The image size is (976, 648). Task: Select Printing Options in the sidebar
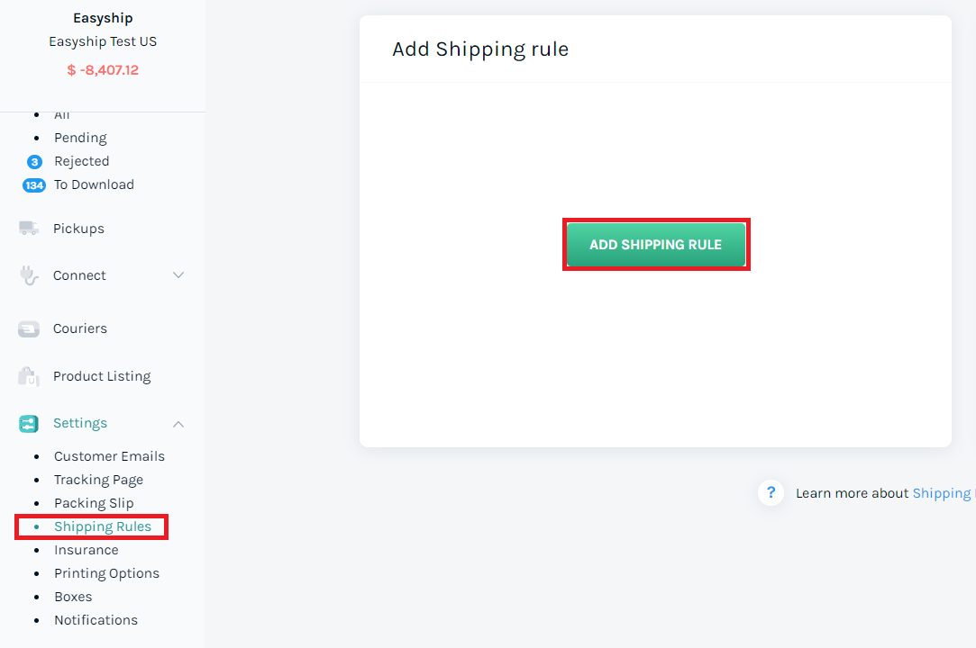[x=107, y=573]
